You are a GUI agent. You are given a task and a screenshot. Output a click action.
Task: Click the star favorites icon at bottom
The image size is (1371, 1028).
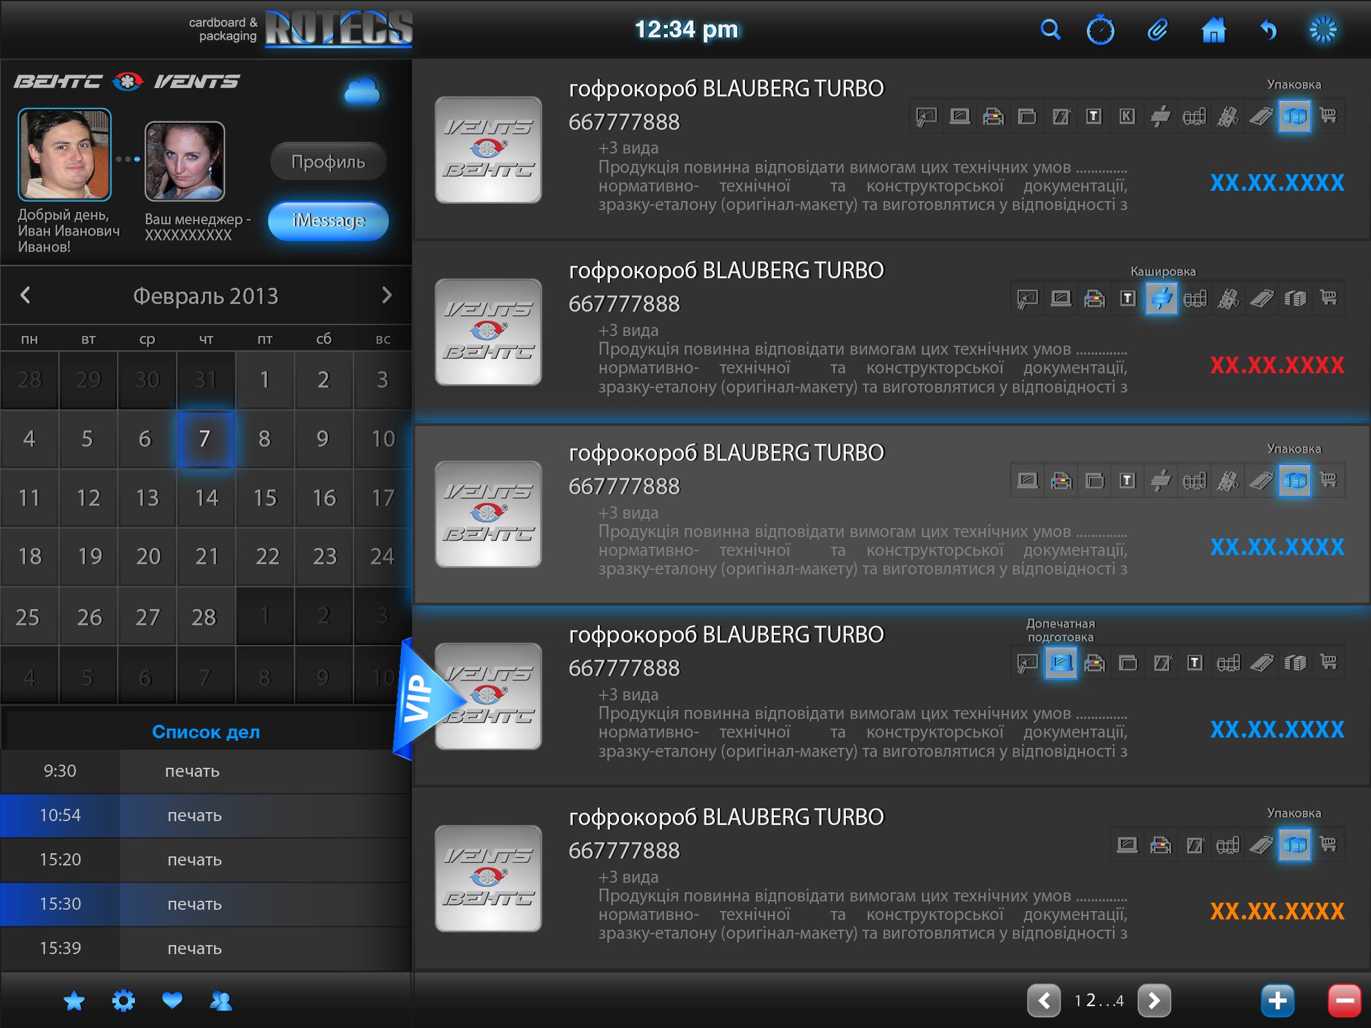click(74, 1000)
